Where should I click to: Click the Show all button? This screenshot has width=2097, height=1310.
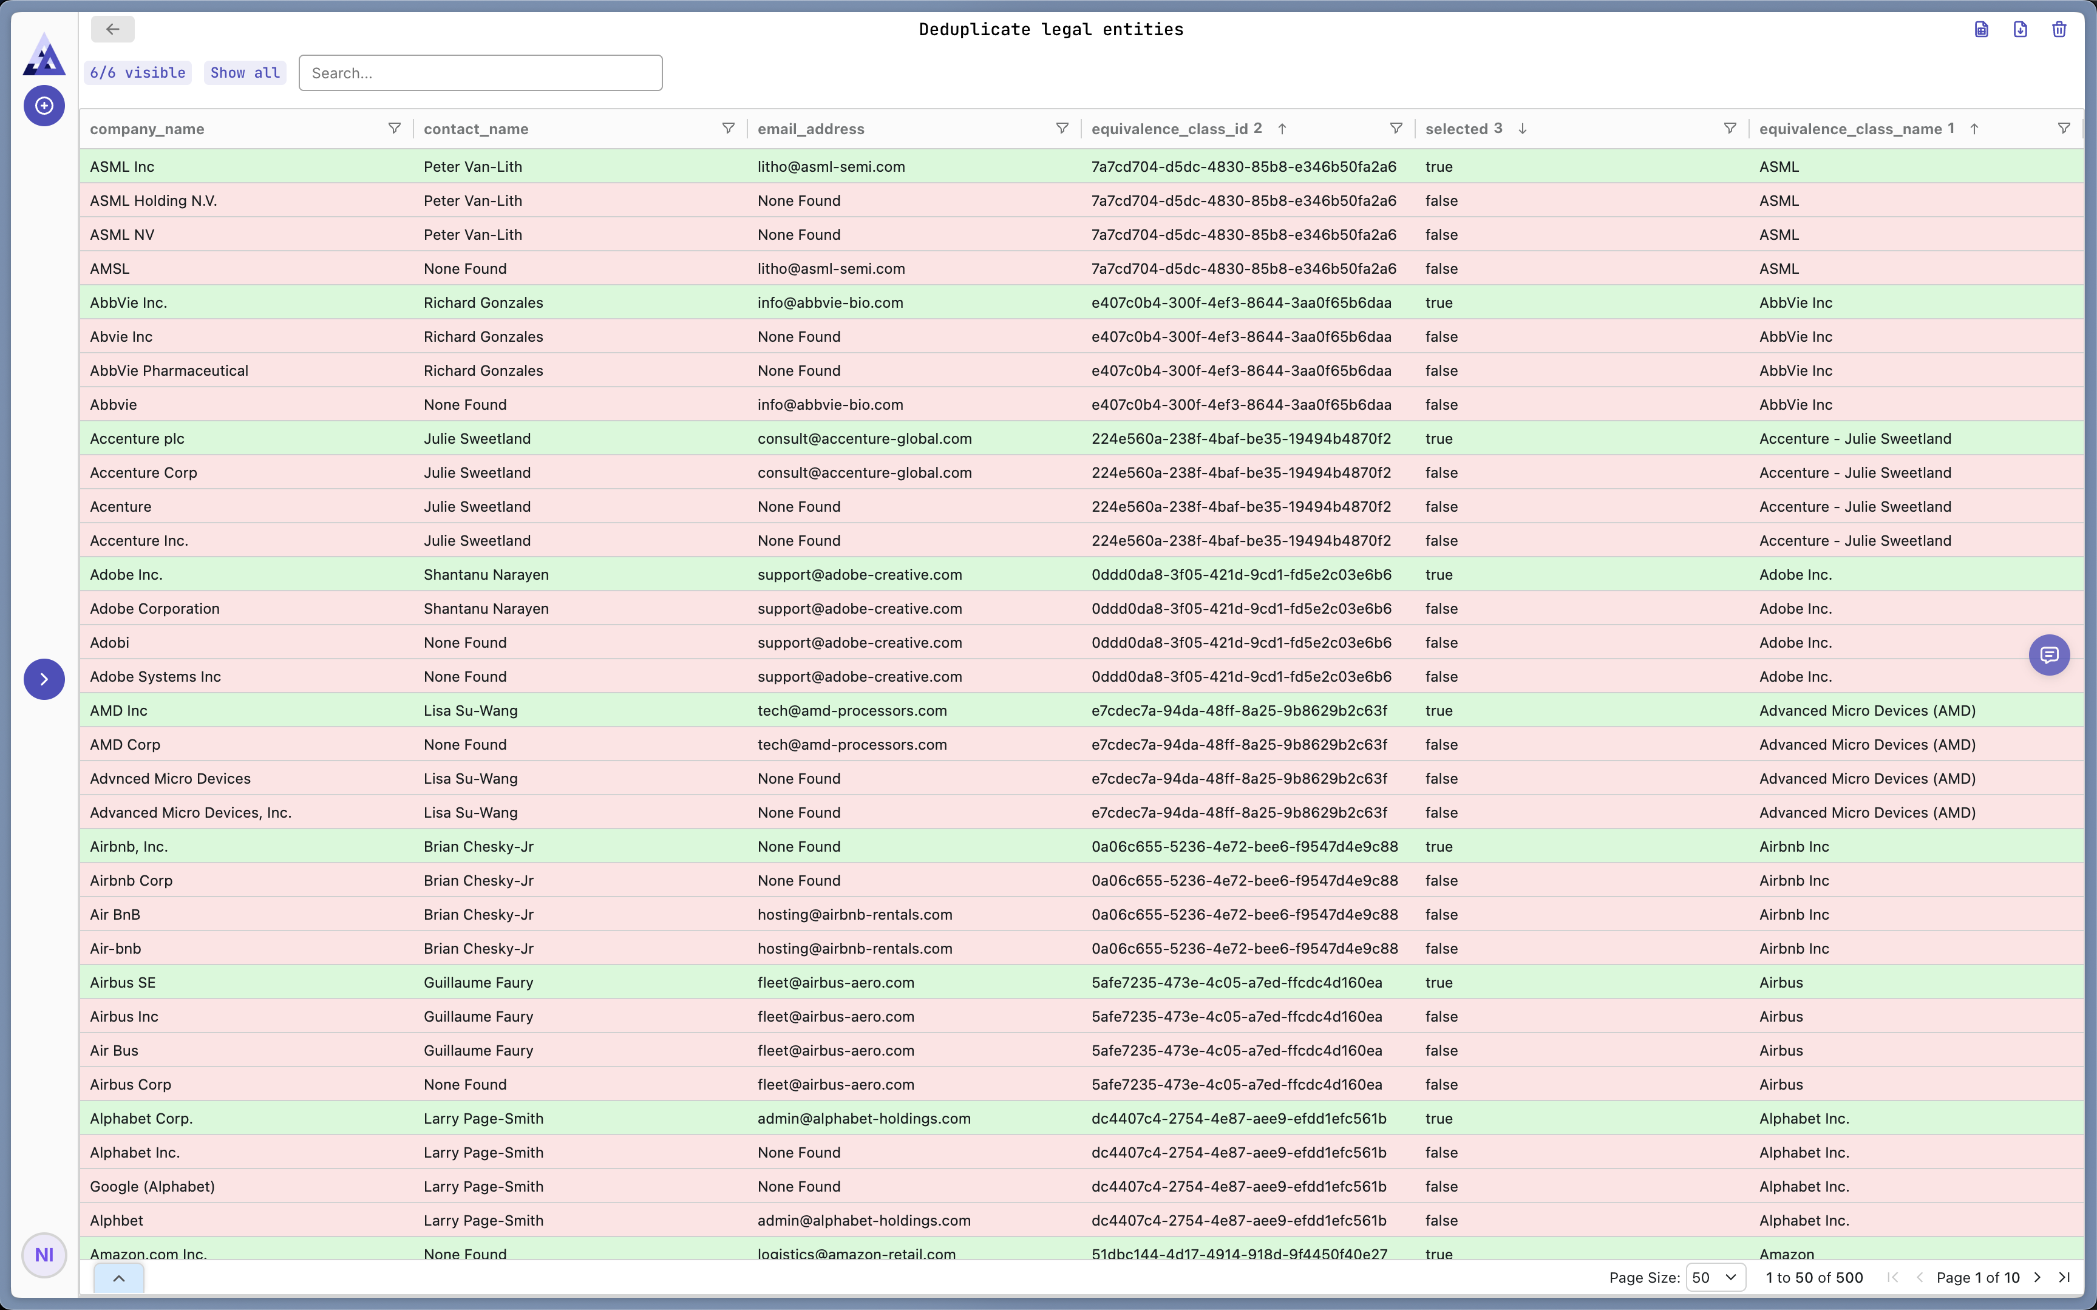244,73
